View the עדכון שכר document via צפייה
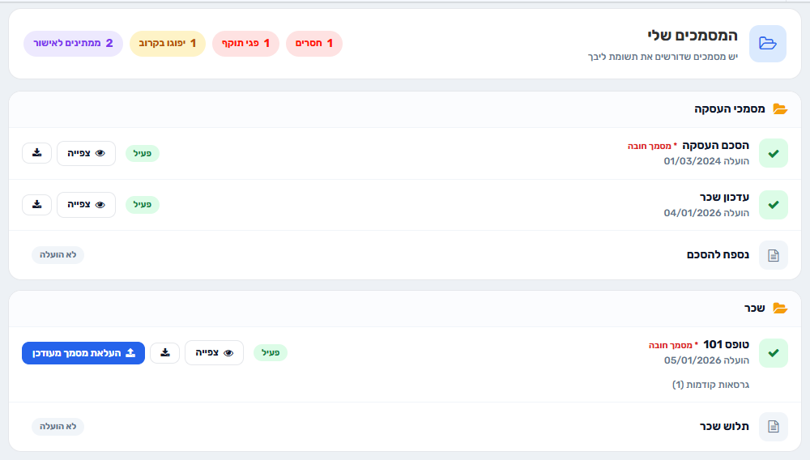The width and height of the screenshot is (810, 460). click(87, 205)
